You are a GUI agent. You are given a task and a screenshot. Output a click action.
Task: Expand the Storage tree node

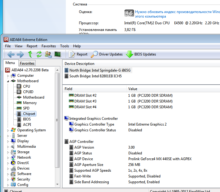click(x=8, y=152)
